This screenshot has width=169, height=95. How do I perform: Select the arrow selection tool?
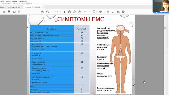point(64,12)
